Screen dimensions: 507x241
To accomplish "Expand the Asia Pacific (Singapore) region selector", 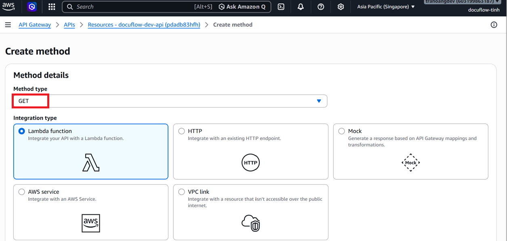I will (386, 7).
